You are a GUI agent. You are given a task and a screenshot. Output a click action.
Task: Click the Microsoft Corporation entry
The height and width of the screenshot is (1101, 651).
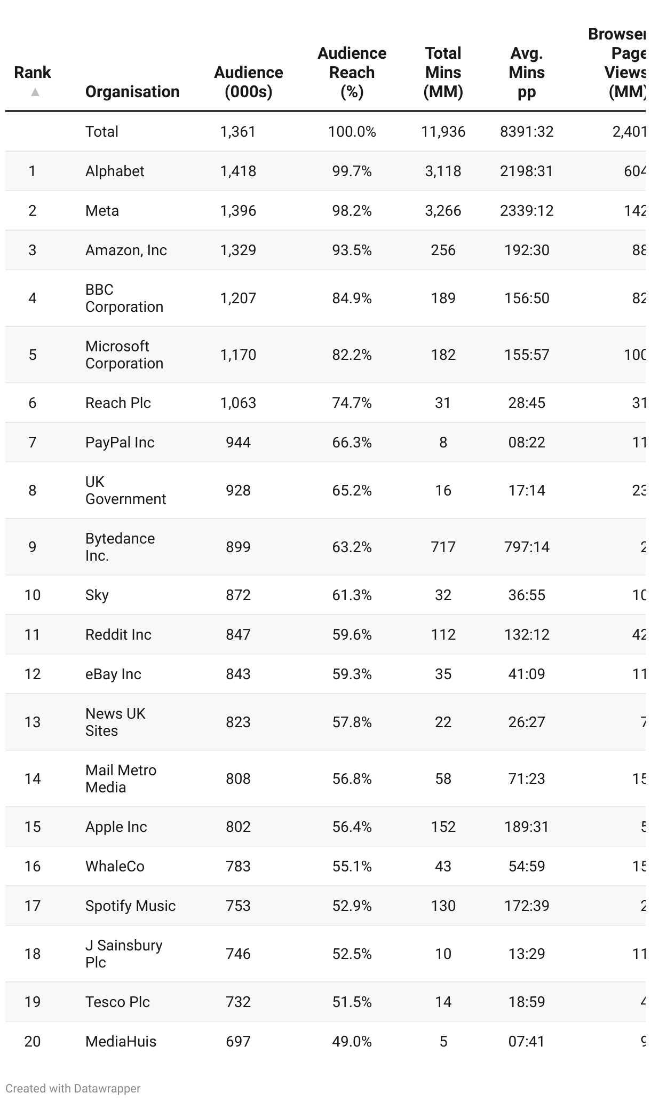pos(124,355)
